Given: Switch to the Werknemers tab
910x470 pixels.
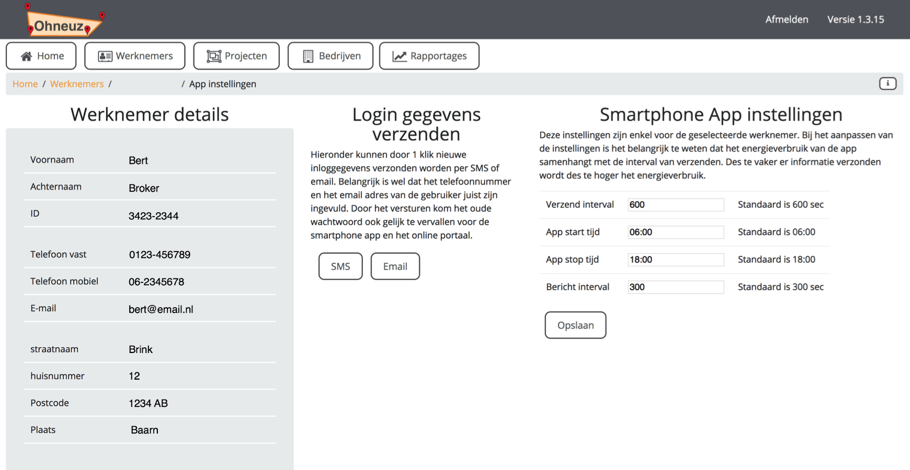Looking at the screenshot, I should [134, 55].
